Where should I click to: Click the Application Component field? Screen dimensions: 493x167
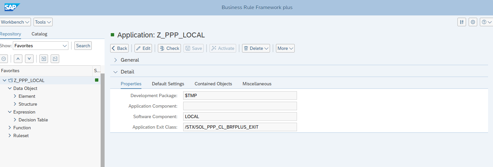[x=240, y=106]
